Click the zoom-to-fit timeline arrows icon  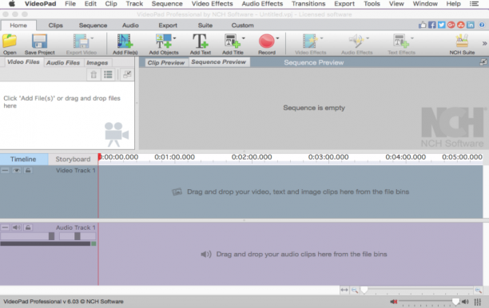344,290
